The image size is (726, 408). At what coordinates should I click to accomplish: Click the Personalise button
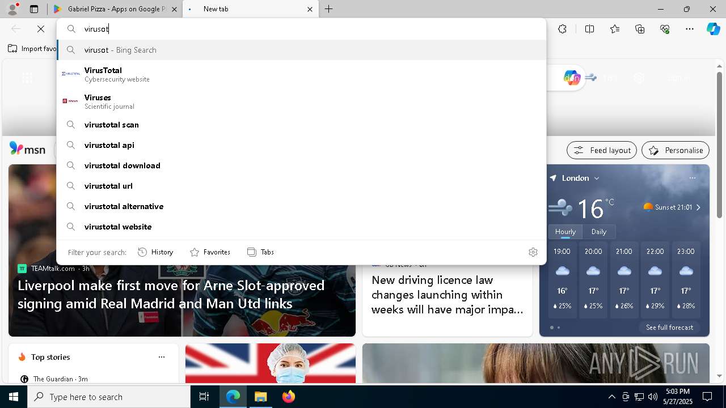[x=676, y=150]
